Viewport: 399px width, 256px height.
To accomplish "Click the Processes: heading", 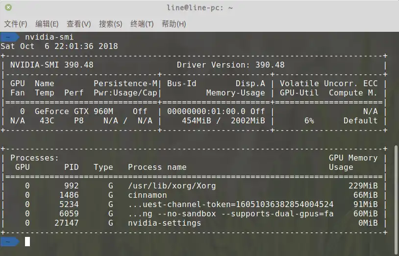I will 35,158.
